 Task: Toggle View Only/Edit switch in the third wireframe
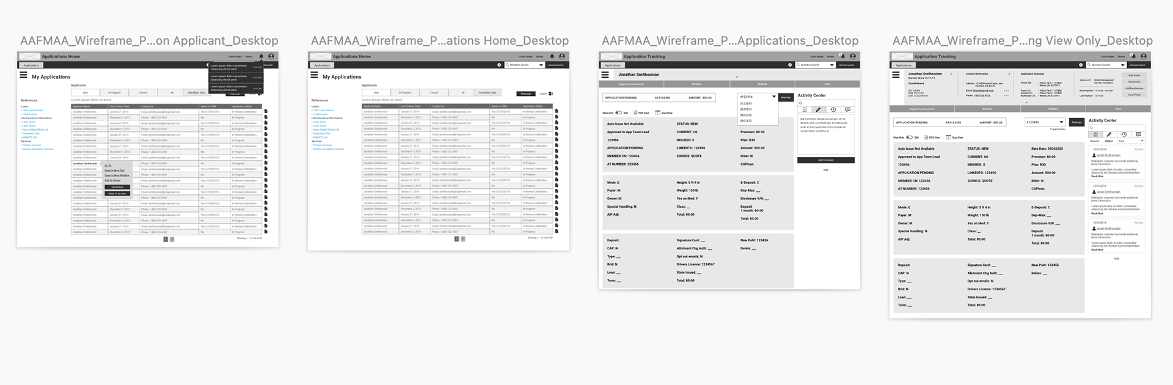click(x=618, y=112)
